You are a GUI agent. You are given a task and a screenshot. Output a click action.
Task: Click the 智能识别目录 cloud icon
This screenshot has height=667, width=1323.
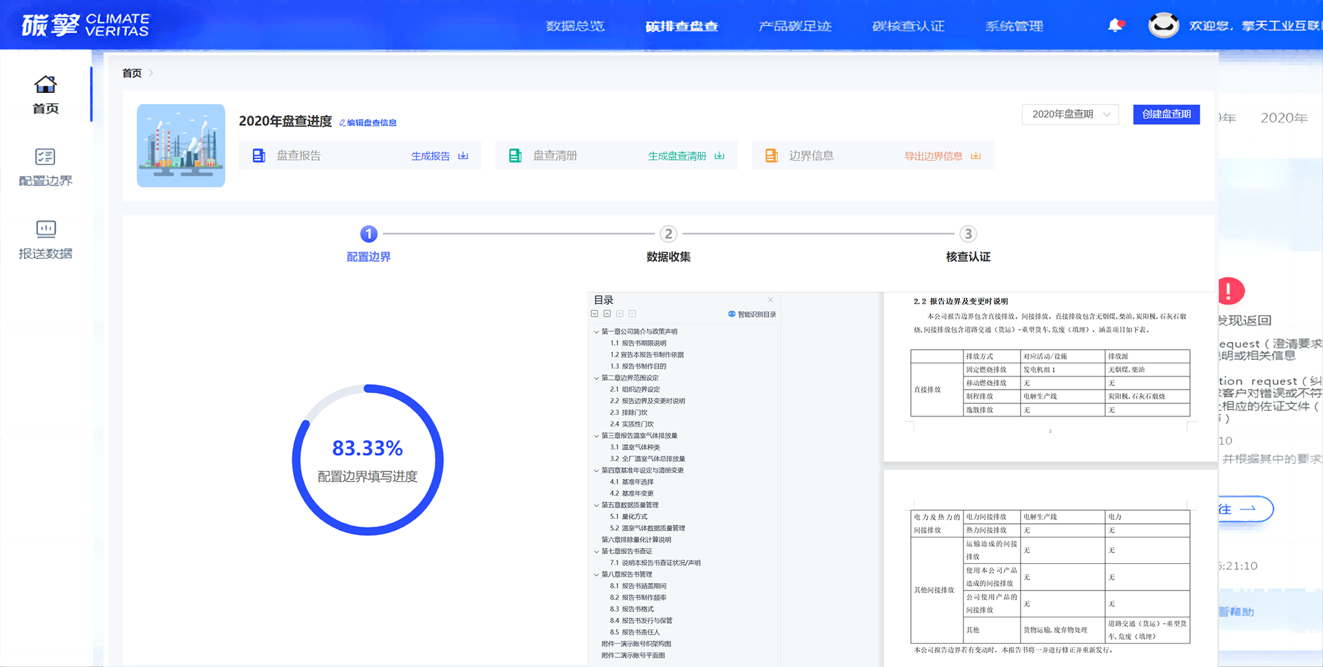[x=732, y=314]
